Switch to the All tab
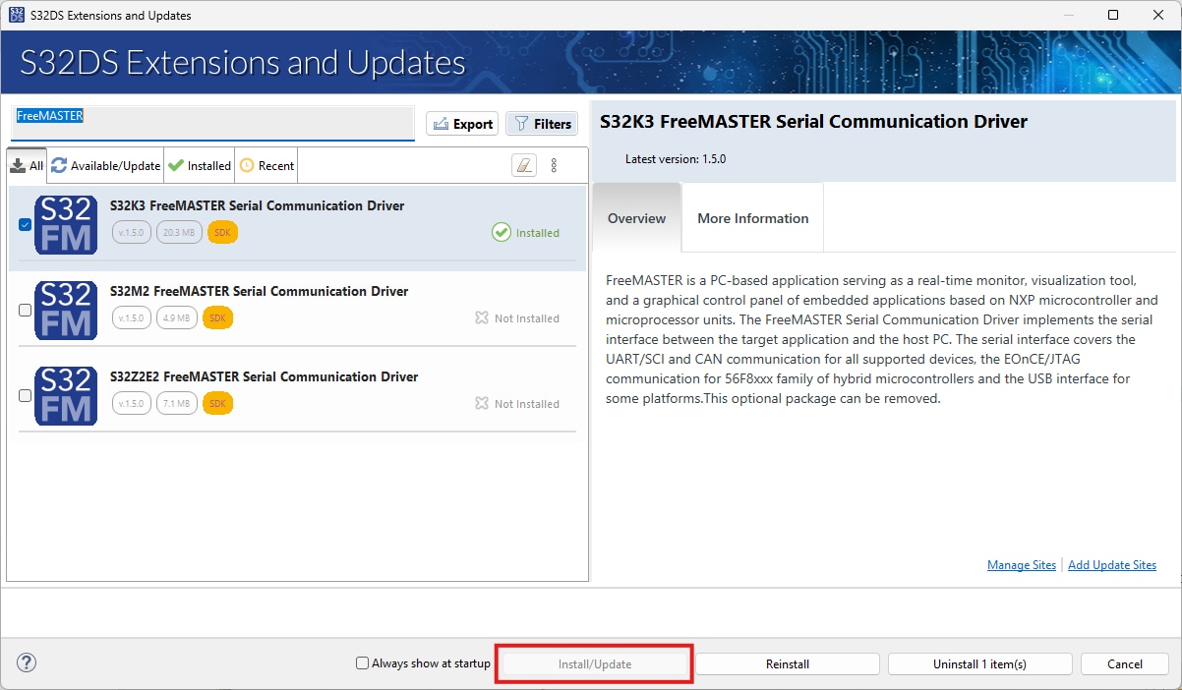 pos(27,166)
